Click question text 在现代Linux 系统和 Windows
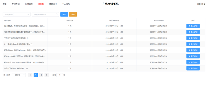This screenshot has height=96, width=208. (x=25, y=50)
